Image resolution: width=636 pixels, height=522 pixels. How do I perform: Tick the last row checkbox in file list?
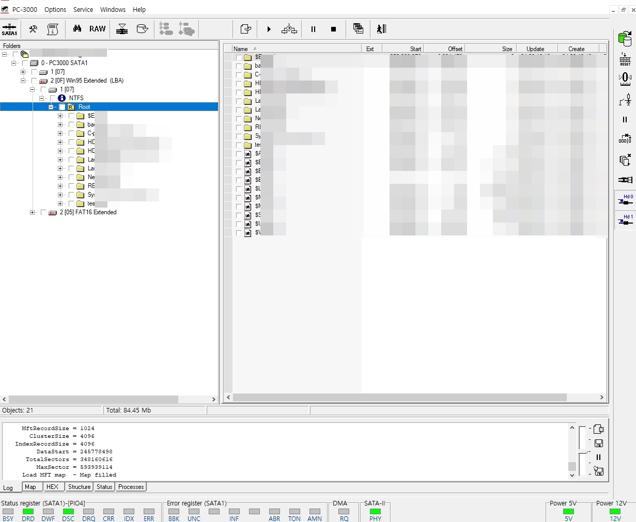click(x=239, y=233)
